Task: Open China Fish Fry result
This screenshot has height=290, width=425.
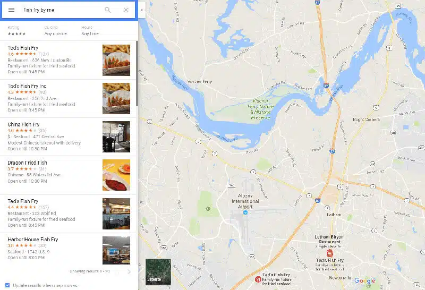Action: [68, 137]
